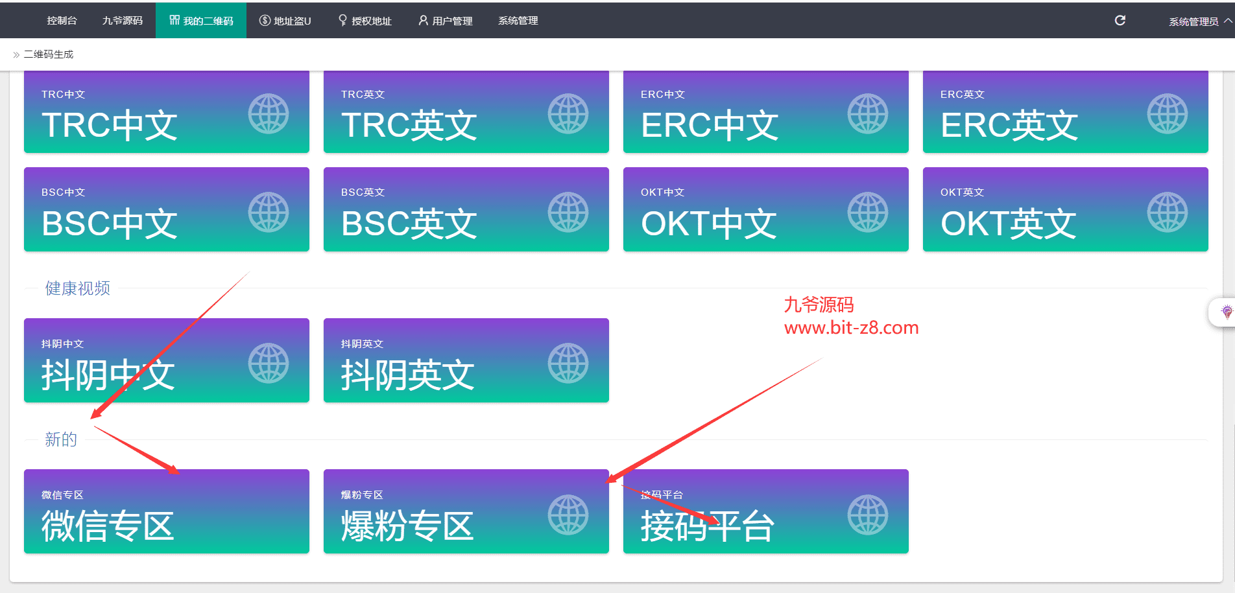Expand the 系统管理员 user dropdown
This screenshot has width=1235, height=593.
(1199, 21)
